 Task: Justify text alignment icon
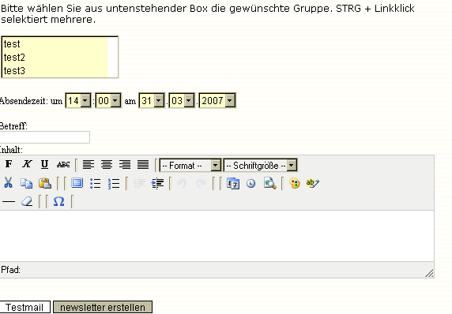pyautogui.click(x=143, y=165)
